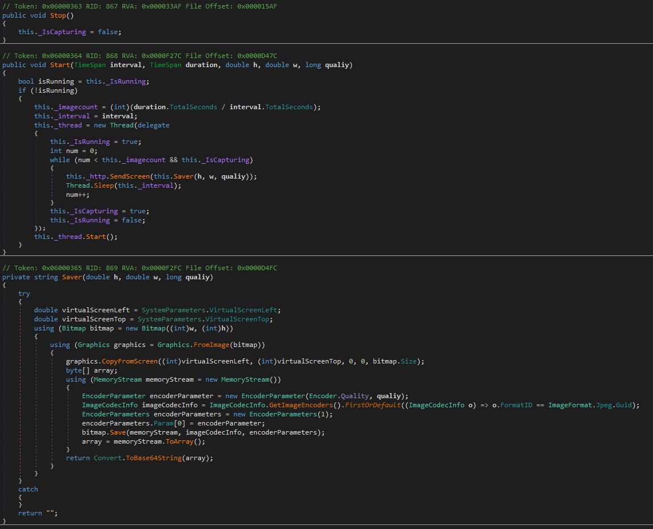653x529 pixels.
Task: Click the Quality member of Encoder
Action: (354, 396)
